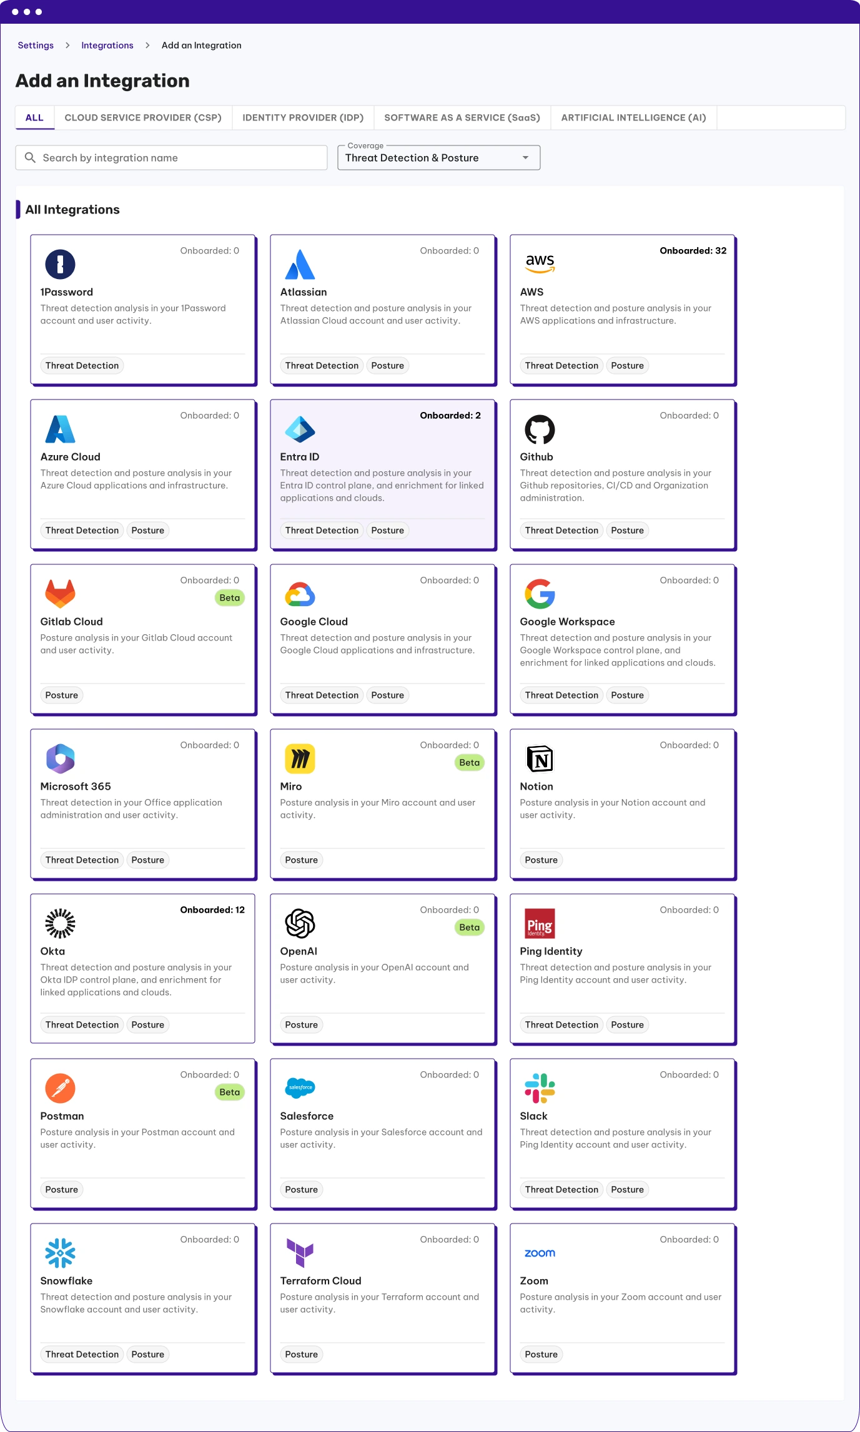Click 'Onboarded: 32' on AWS card

[693, 250]
